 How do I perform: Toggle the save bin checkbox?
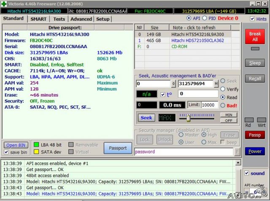[6, 152]
